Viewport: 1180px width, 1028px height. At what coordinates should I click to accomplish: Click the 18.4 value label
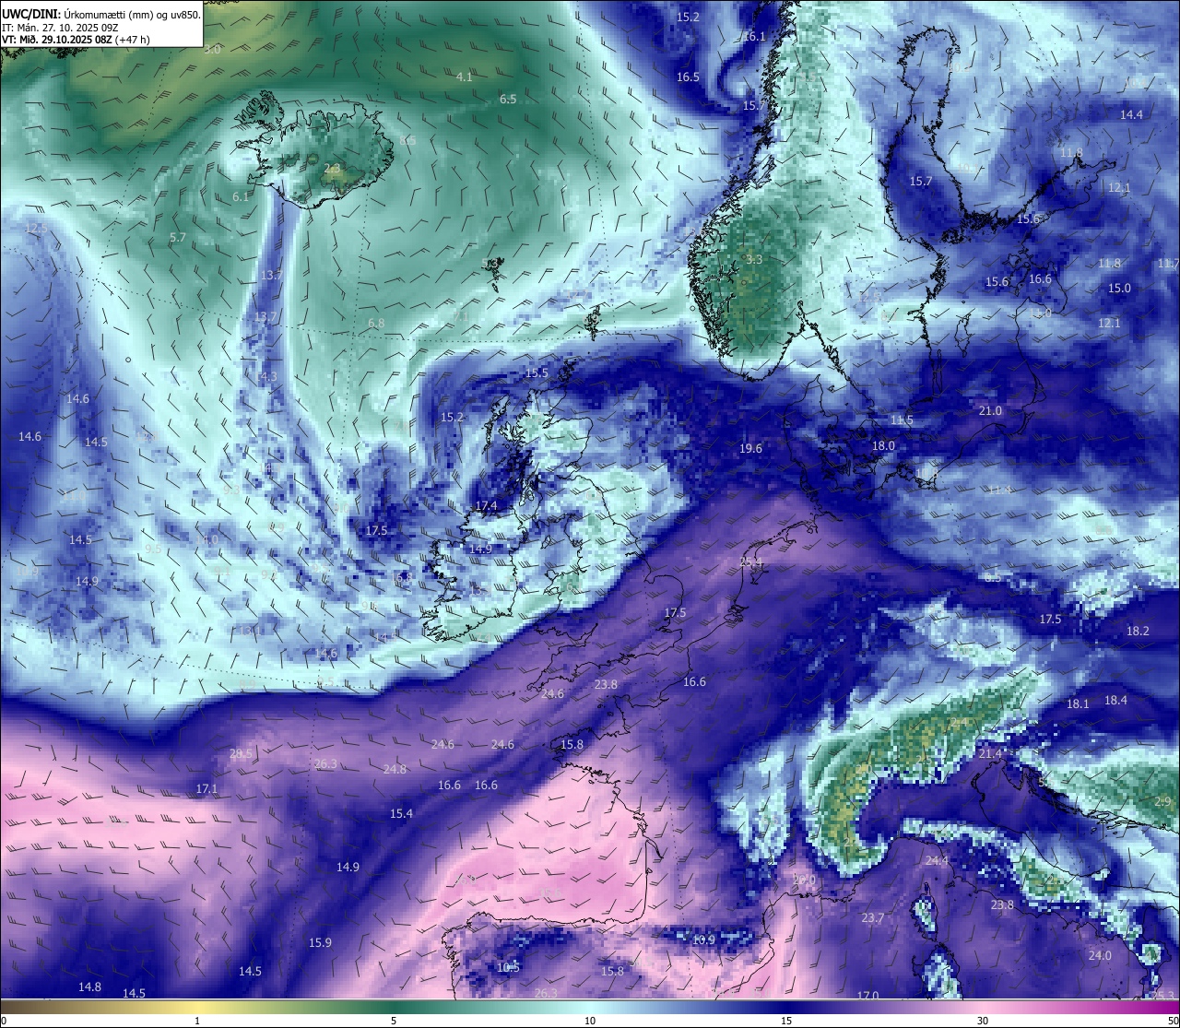[x=1115, y=701]
